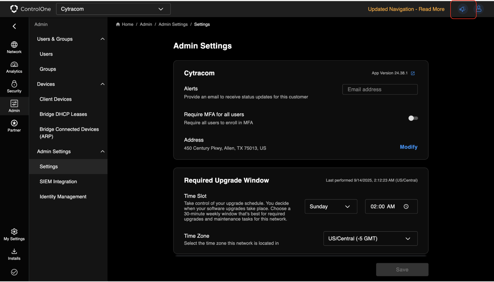This screenshot has height=282, width=494.
Task: Collapse the sidebar with back arrow
Action: 14,26
